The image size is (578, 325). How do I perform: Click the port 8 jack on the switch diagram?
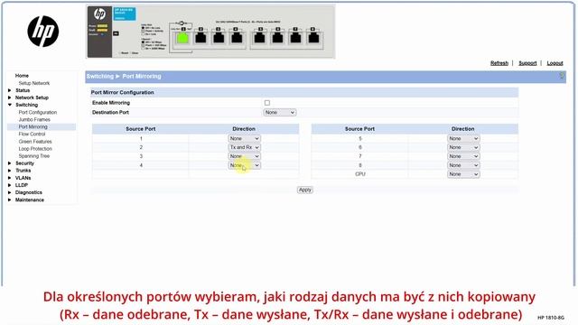pos(313,38)
